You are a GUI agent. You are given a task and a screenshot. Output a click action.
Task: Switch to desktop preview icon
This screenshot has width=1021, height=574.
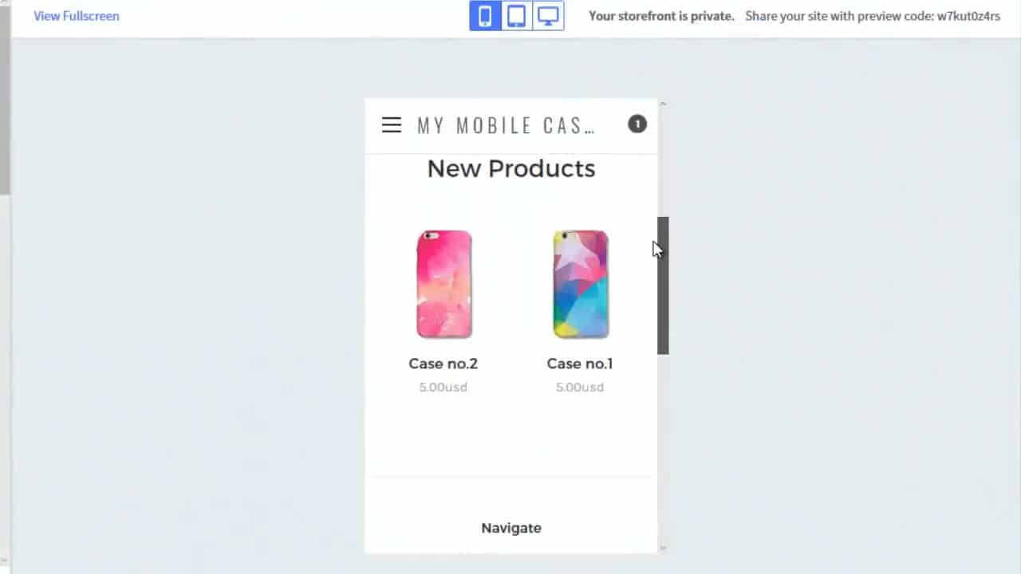coord(548,16)
